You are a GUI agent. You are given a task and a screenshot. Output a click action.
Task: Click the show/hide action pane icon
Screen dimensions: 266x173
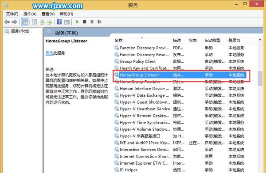pyautogui.click(x=67, y=22)
